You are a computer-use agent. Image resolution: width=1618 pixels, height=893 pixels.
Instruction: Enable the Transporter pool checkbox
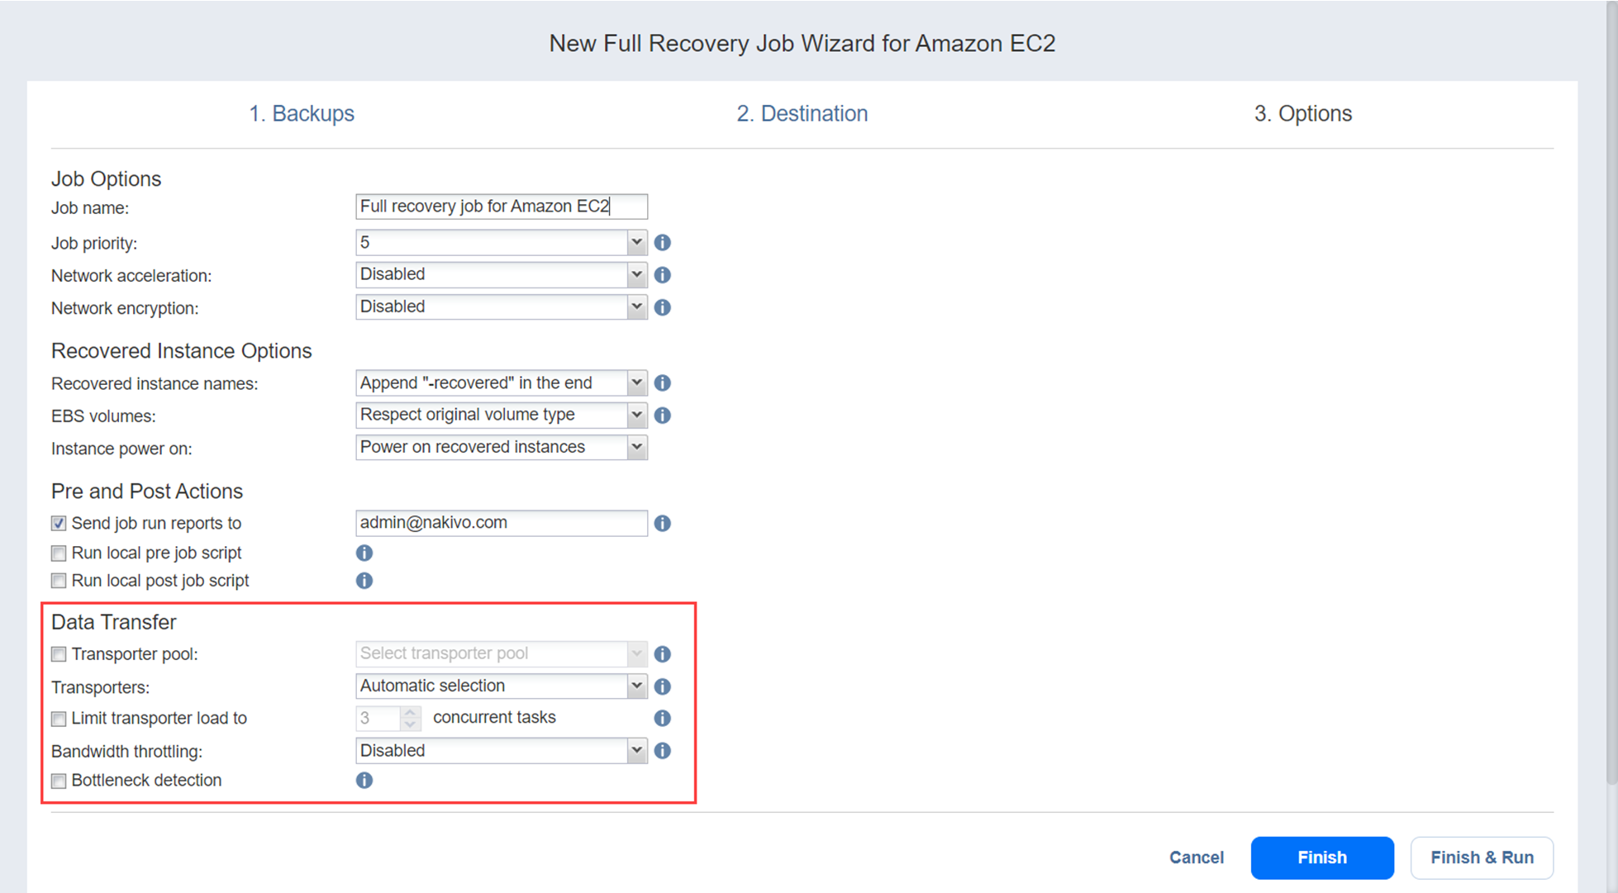59,654
